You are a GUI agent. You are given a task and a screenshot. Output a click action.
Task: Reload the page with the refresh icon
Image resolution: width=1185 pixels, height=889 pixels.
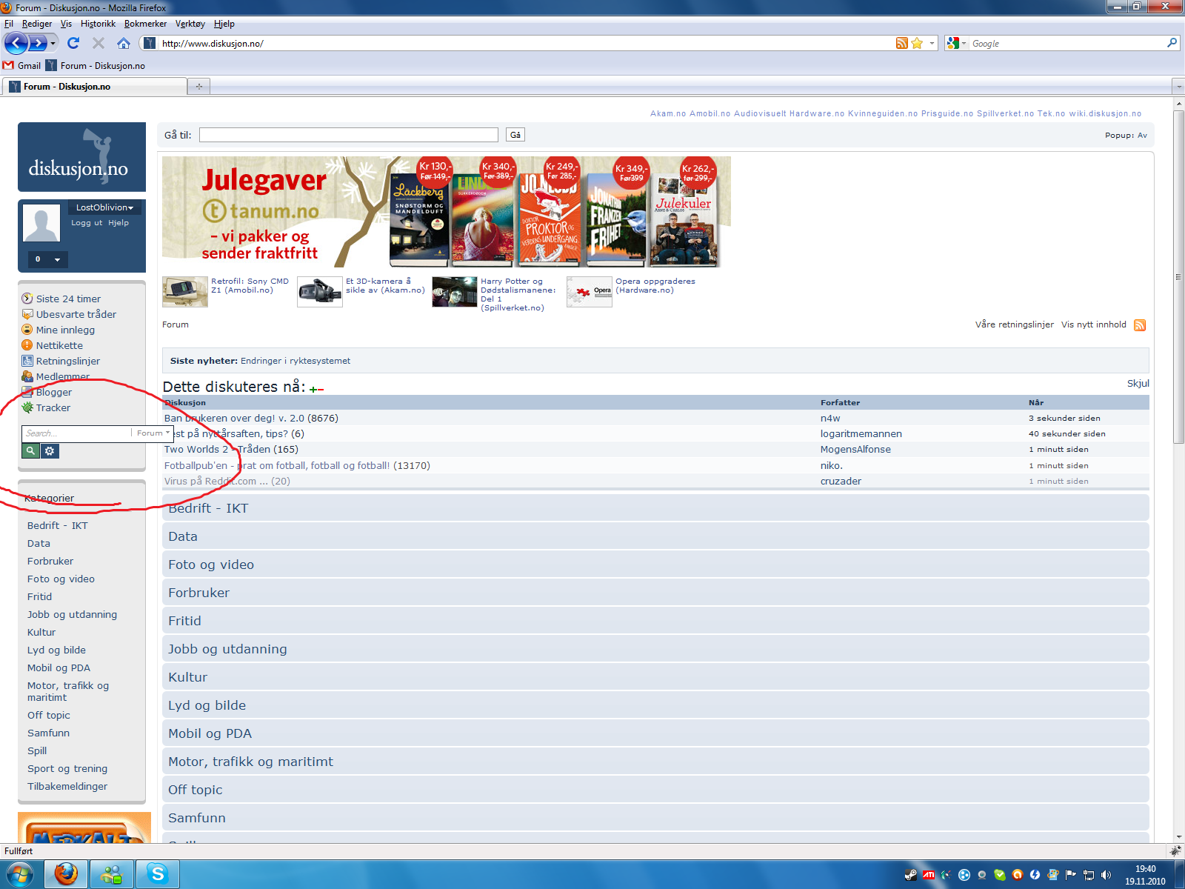(x=73, y=43)
